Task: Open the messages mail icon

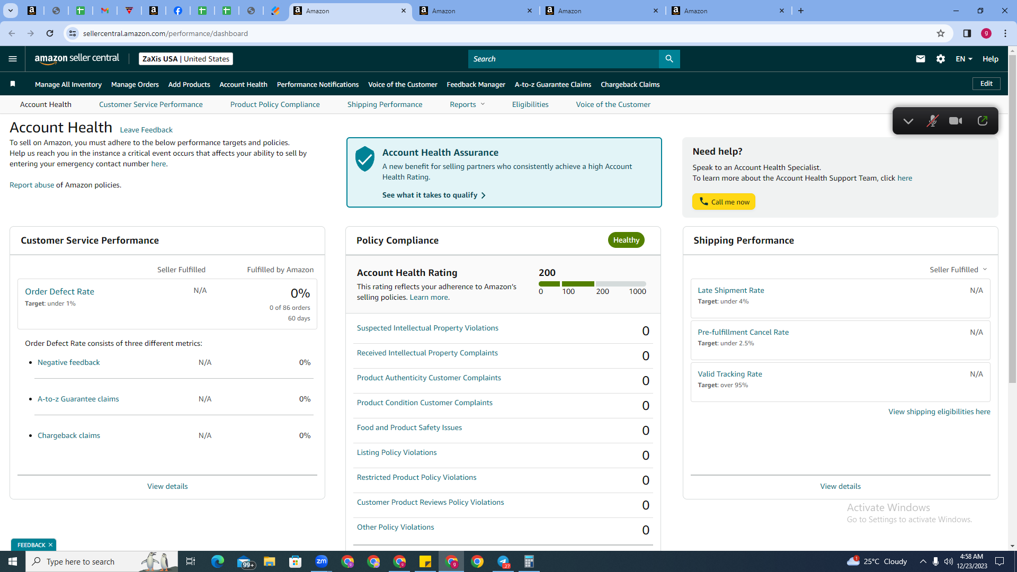Action: click(921, 59)
